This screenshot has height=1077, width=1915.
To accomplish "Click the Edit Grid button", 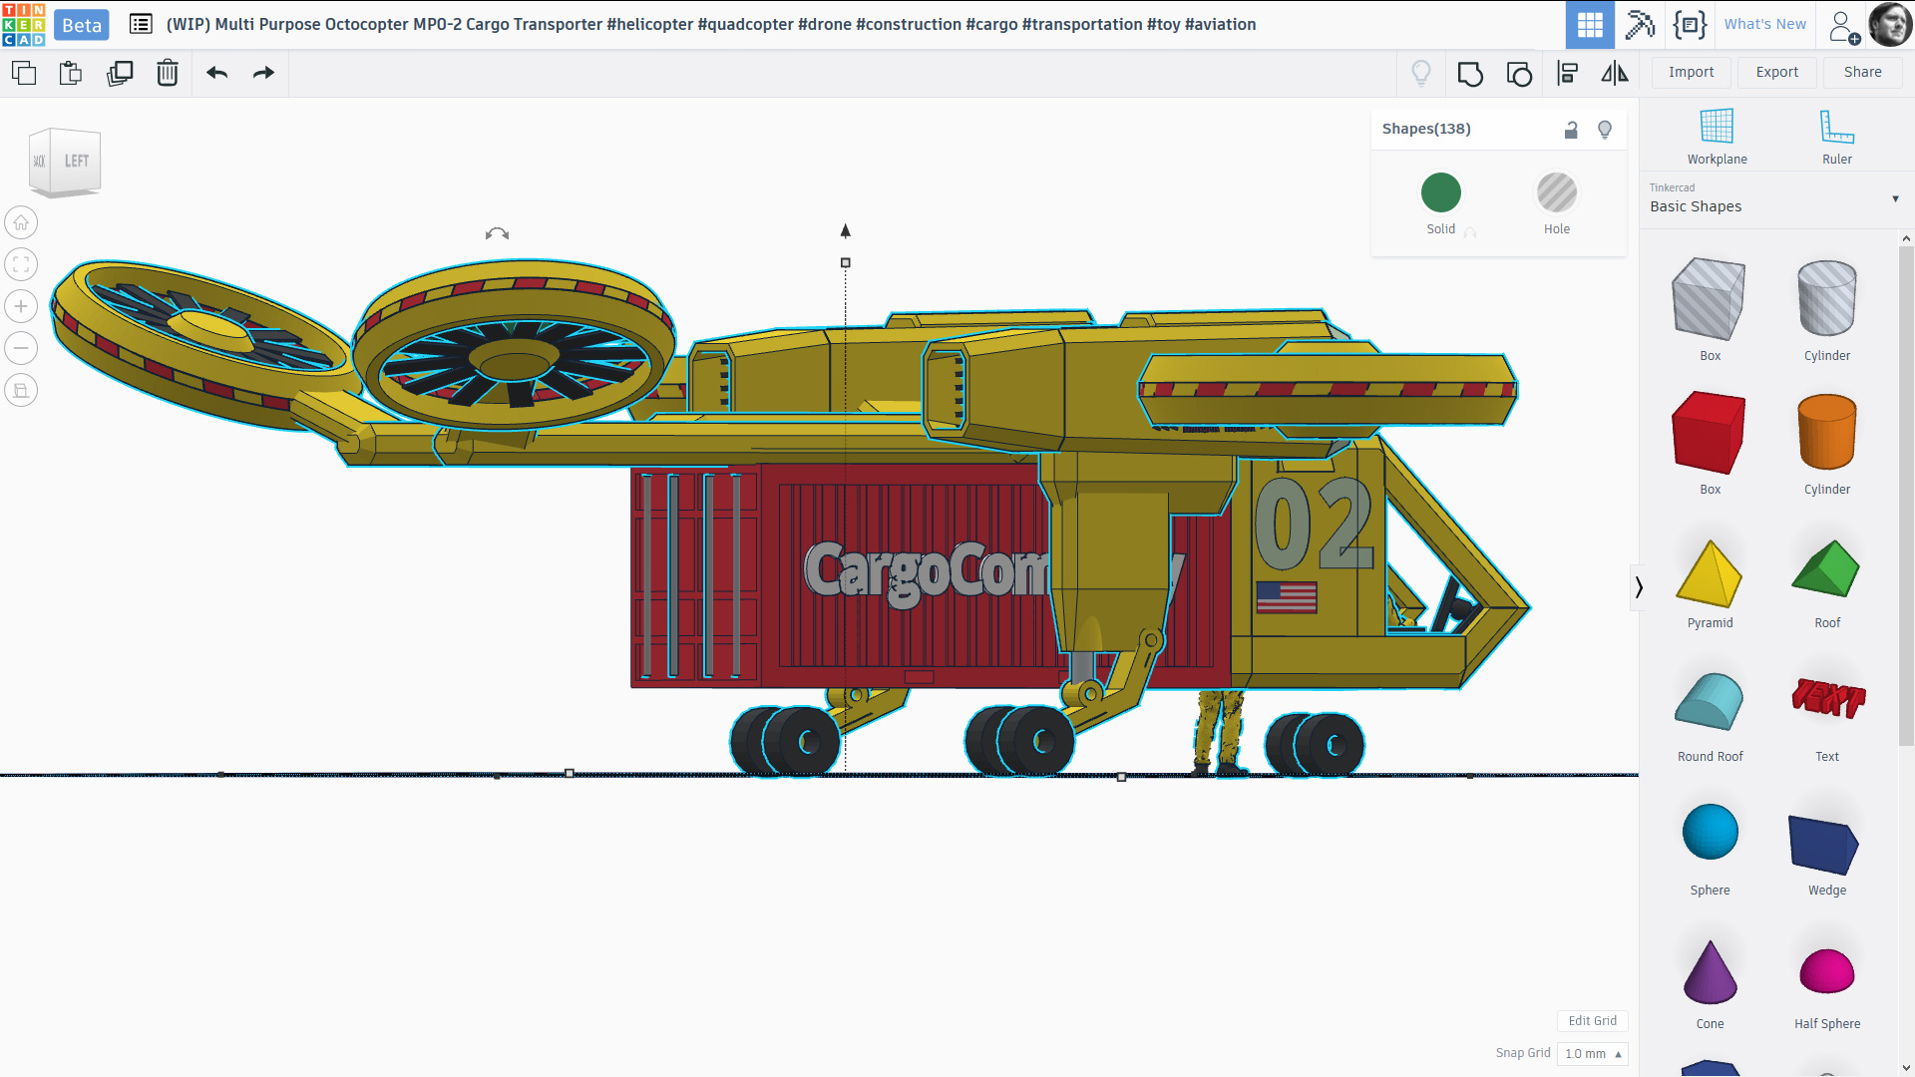I will click(1592, 1020).
